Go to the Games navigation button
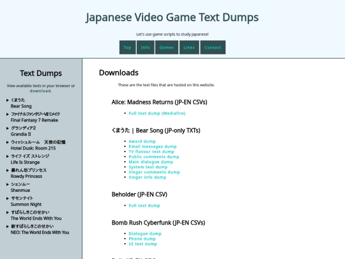Screen dimensions: 345x259 (x=167, y=47)
